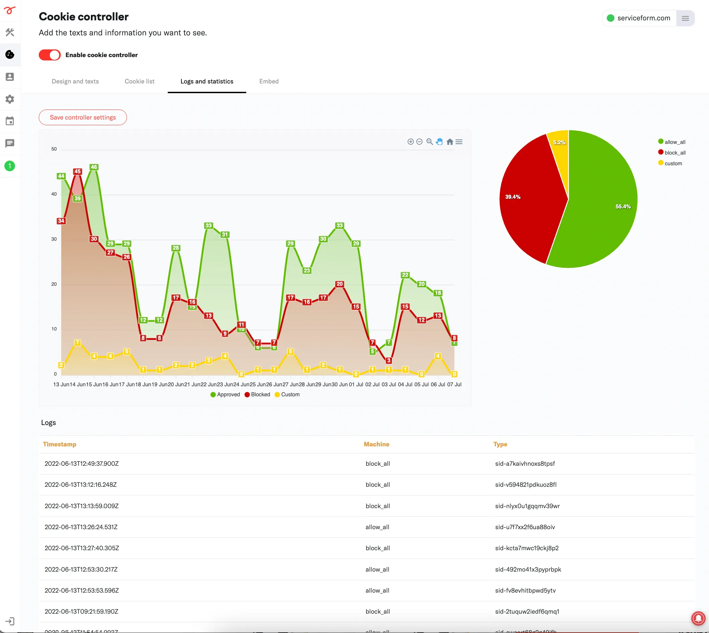Click the Machine column header
The height and width of the screenshot is (633, 709).
point(376,444)
